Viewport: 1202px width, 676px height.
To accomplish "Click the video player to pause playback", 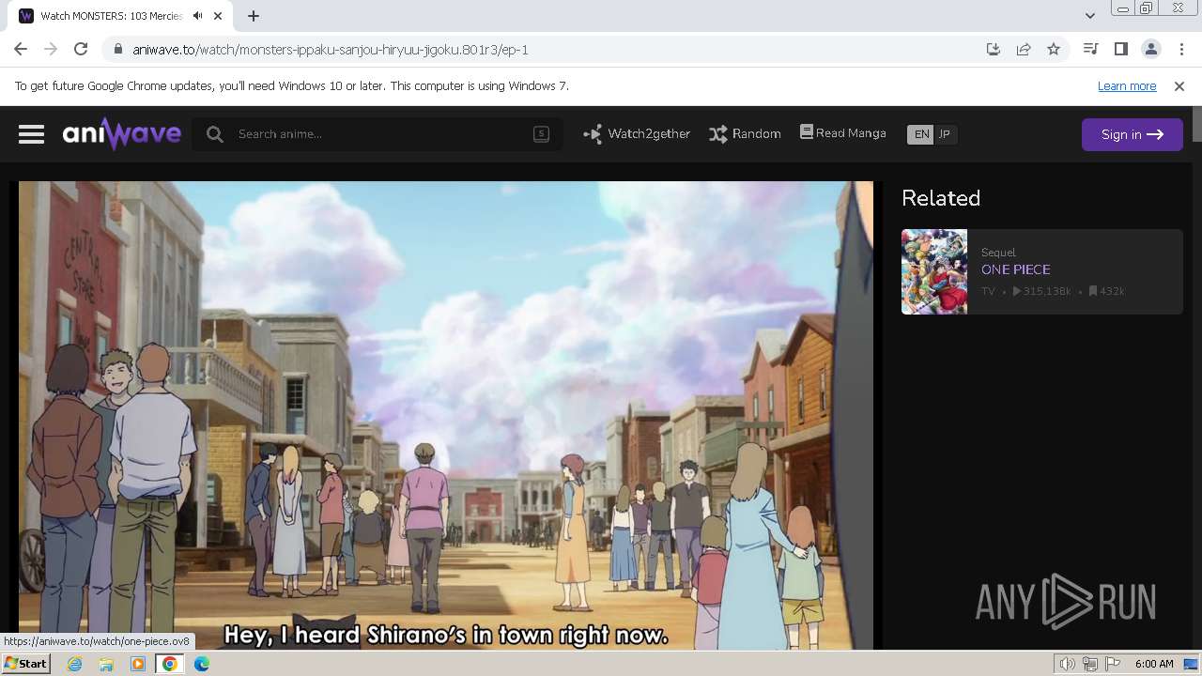I will (x=446, y=415).
